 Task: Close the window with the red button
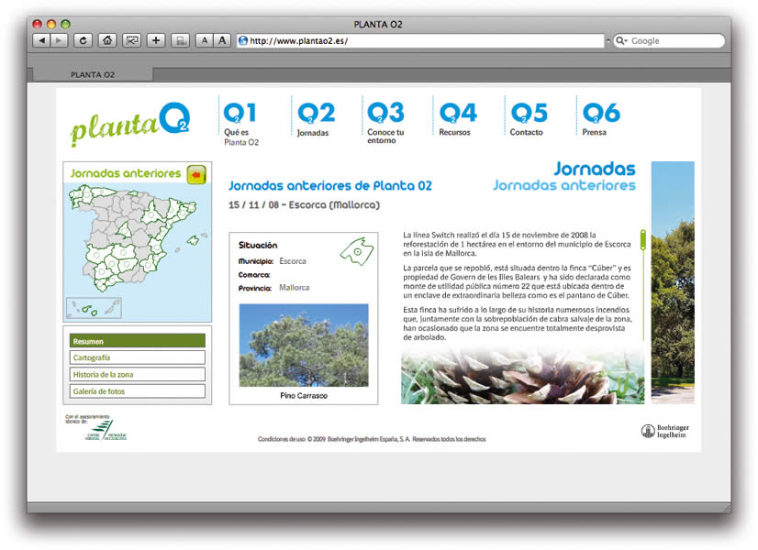click(38, 24)
